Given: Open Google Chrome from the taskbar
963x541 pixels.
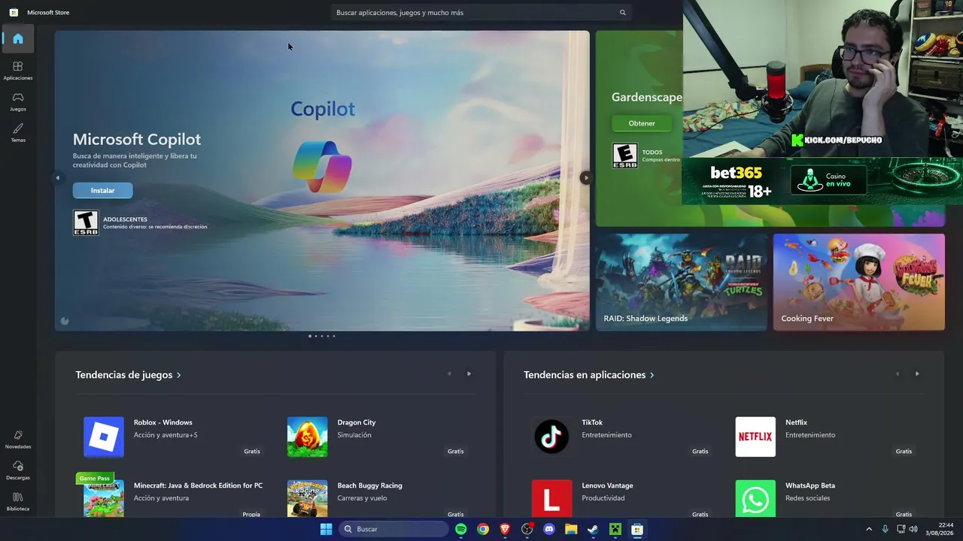Looking at the screenshot, I should 483,529.
